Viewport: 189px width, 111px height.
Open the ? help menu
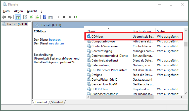(41, 11)
